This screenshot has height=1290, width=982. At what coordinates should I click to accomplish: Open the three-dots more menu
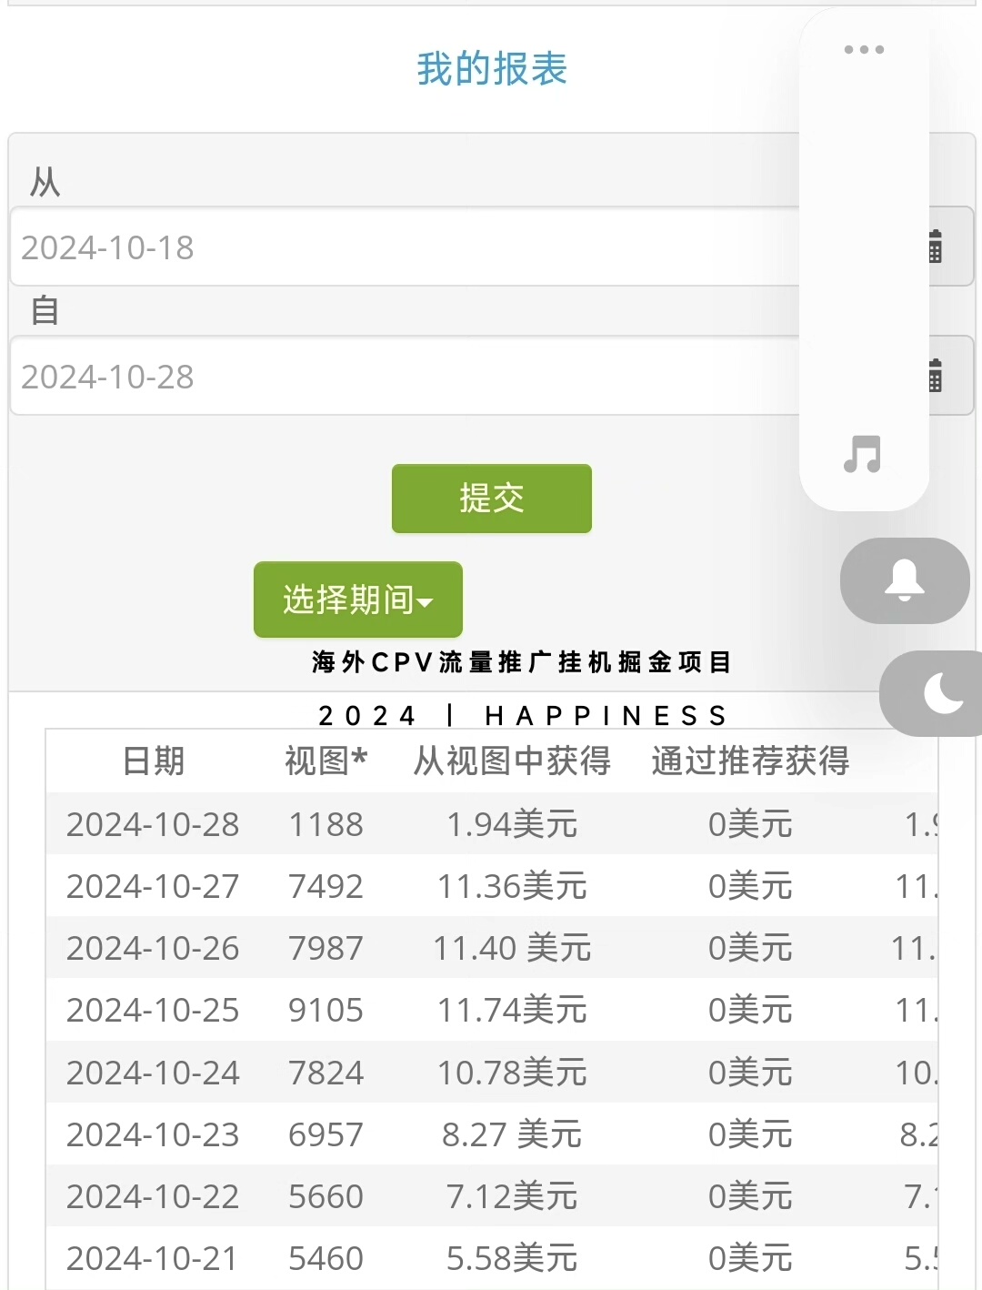pos(864,49)
